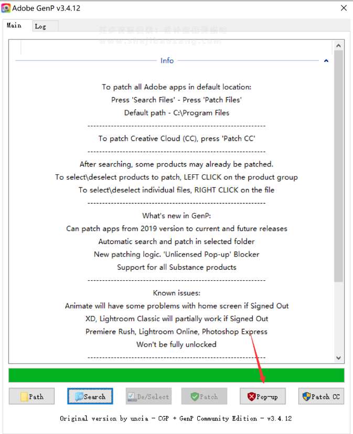
Task: Click the "What's new in GenP:" line
Action: pyautogui.click(x=176, y=216)
